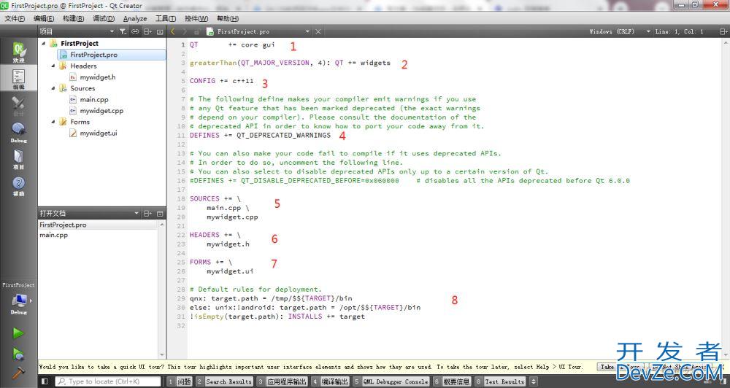This screenshot has width=730, height=388.
Task: Open the 工具(T) menu
Action: point(165,19)
